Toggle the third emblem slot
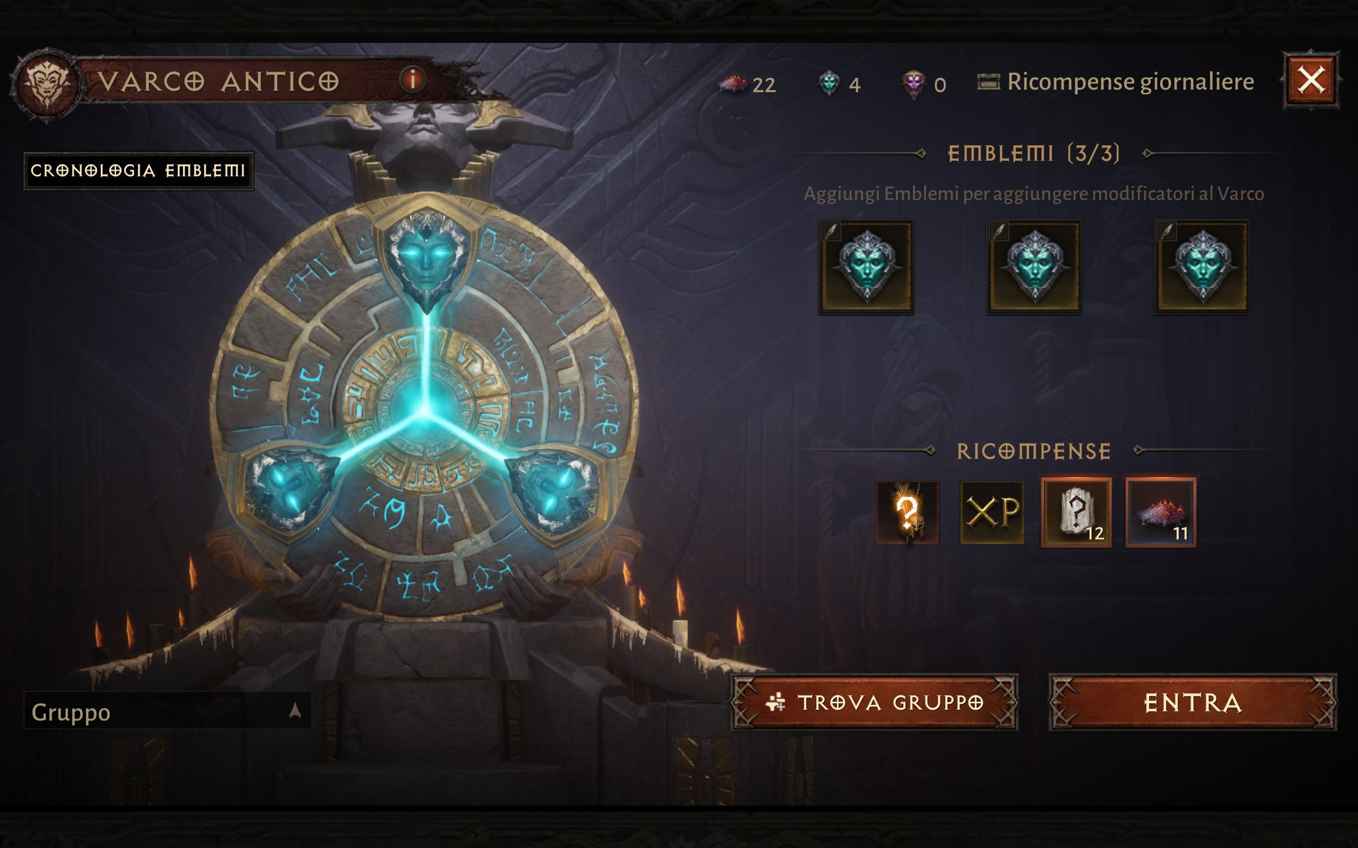The width and height of the screenshot is (1358, 848). tap(1202, 267)
